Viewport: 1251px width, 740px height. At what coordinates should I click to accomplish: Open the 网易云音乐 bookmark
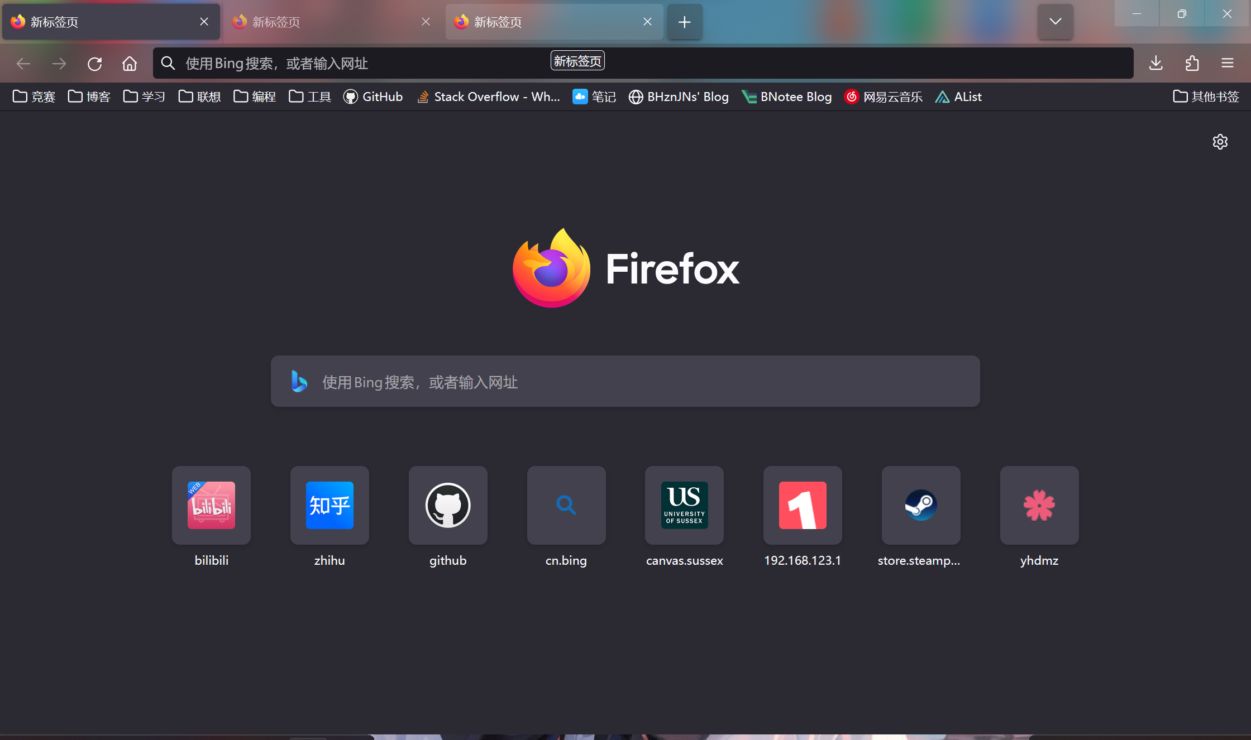[x=884, y=97]
